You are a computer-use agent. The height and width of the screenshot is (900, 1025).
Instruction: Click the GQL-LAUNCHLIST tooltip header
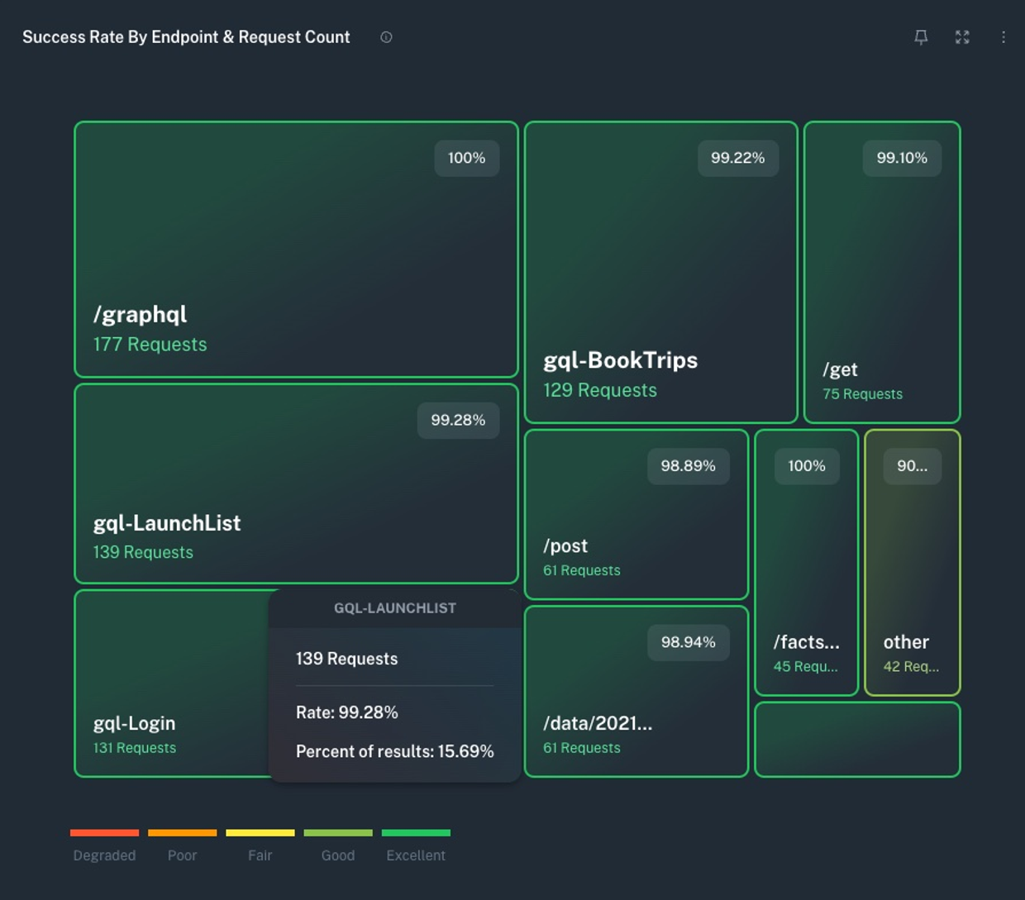pos(393,607)
